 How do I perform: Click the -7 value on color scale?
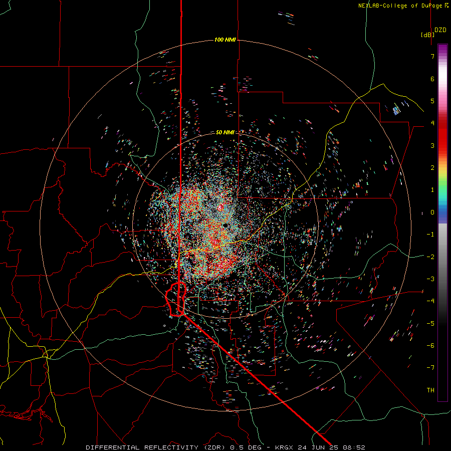pyautogui.click(x=430, y=368)
